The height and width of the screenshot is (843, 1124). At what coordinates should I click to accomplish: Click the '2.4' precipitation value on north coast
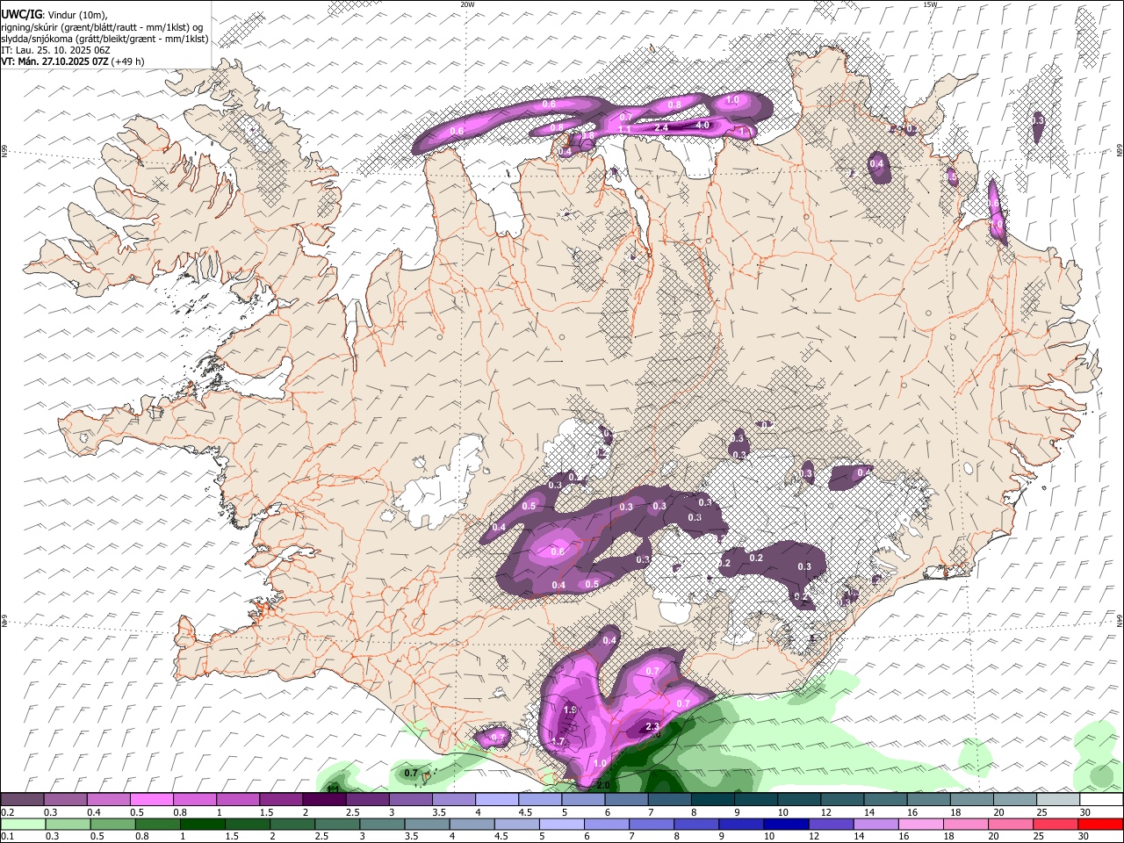pyautogui.click(x=662, y=128)
